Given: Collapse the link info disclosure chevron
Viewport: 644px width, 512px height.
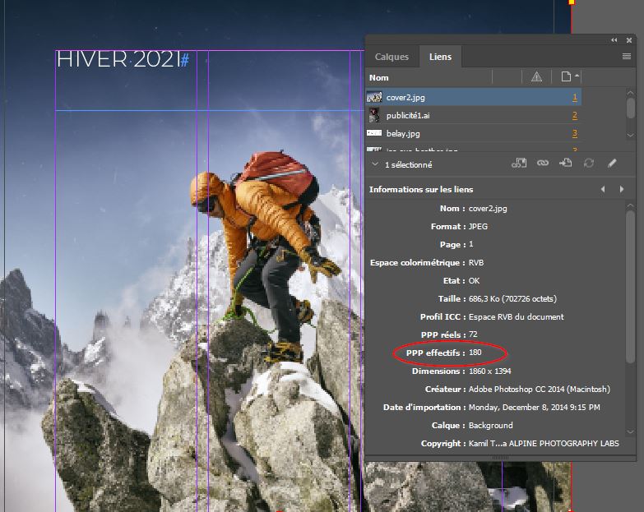Looking at the screenshot, I should pos(375,164).
